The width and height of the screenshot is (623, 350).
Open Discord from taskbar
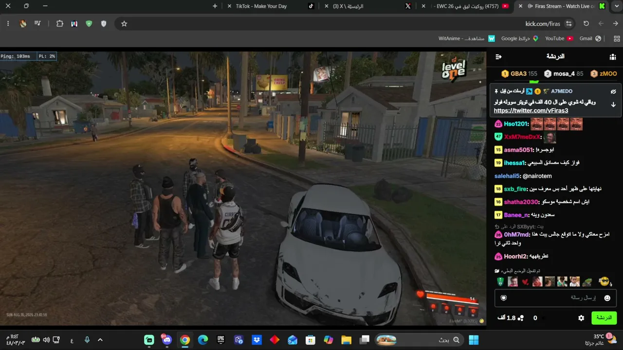pyautogui.click(x=167, y=340)
